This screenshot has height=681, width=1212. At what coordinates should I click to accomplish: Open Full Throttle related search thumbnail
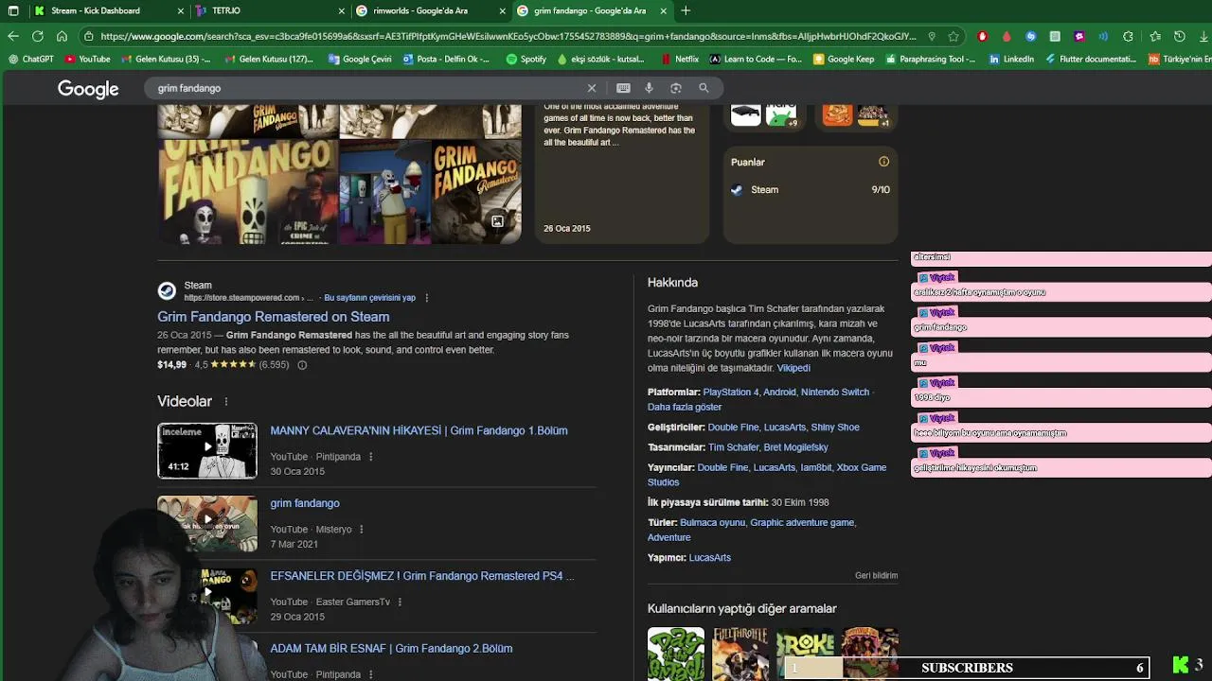(x=740, y=654)
